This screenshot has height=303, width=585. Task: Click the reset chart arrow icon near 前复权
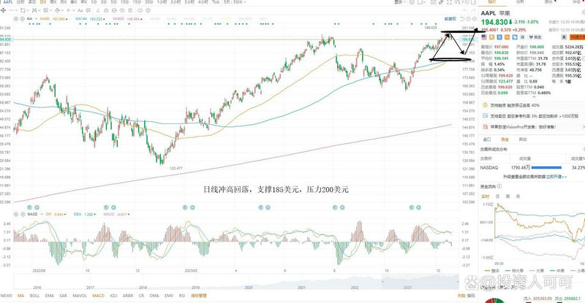point(462,19)
